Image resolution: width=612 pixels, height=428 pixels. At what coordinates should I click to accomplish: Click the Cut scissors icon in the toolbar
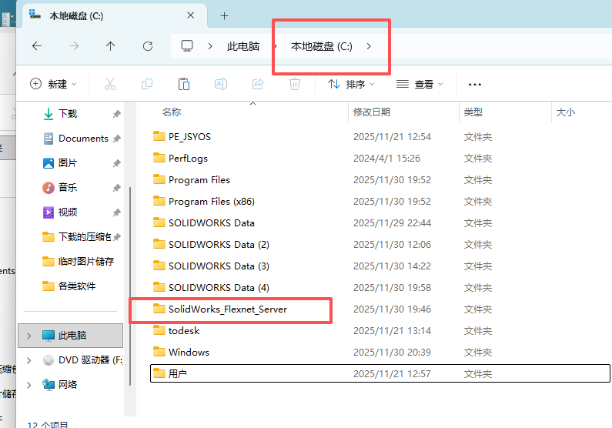pos(109,84)
